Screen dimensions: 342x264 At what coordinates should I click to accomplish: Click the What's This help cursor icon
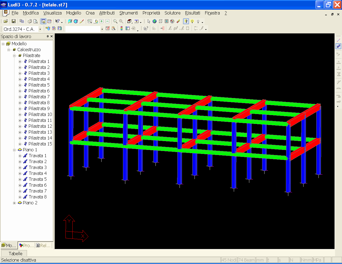[57, 21]
